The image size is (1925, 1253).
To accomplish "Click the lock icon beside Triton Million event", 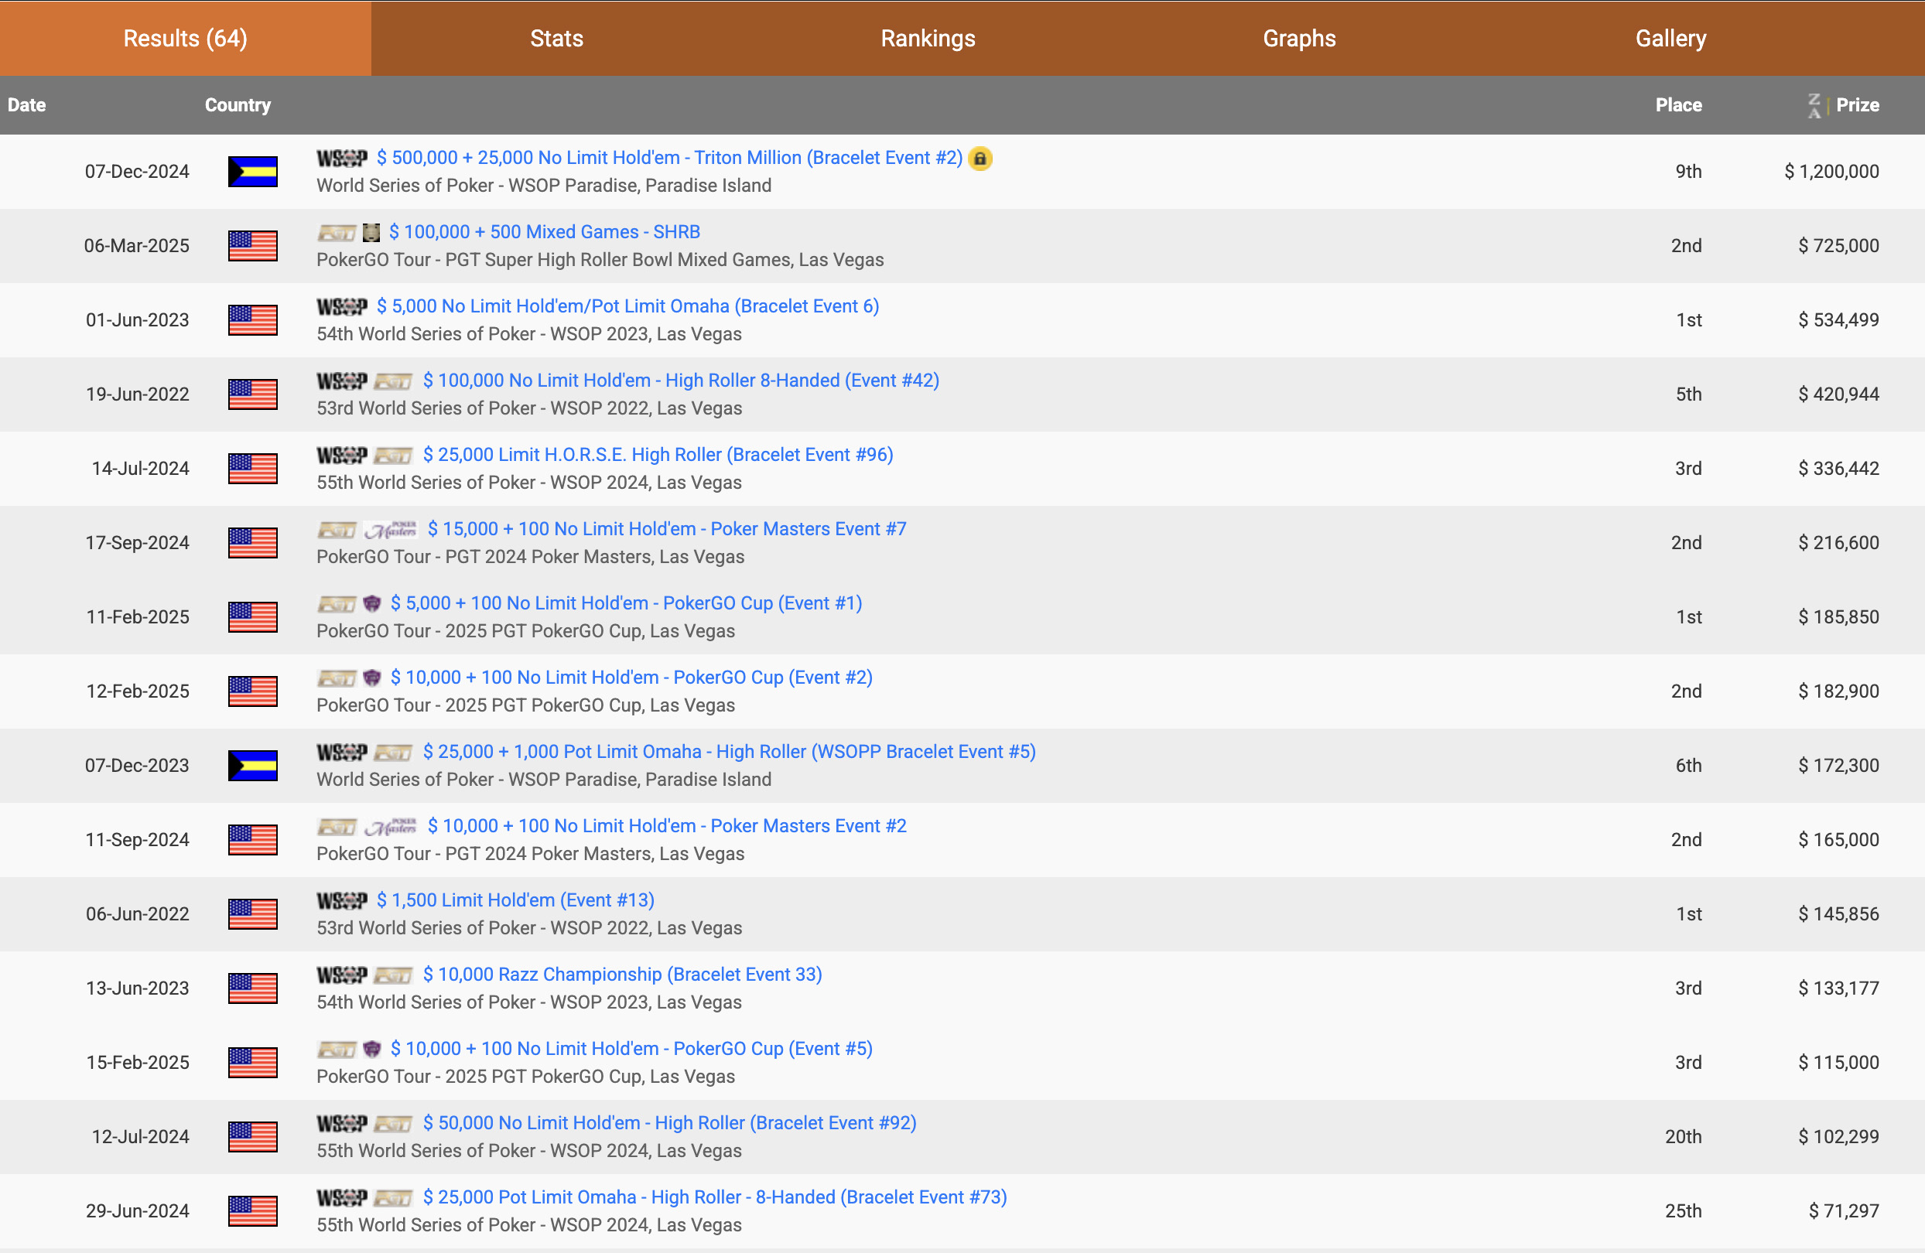I will point(980,159).
